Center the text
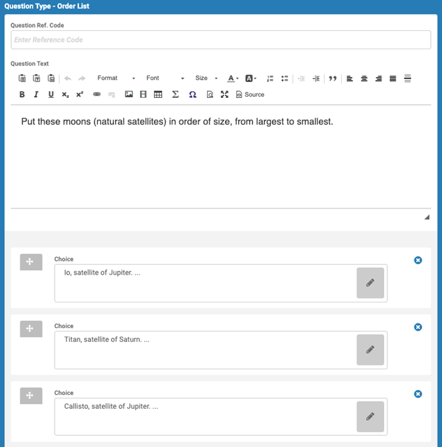The image size is (442, 447). coord(364,78)
